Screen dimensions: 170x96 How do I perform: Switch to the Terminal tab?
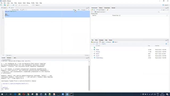9,58
